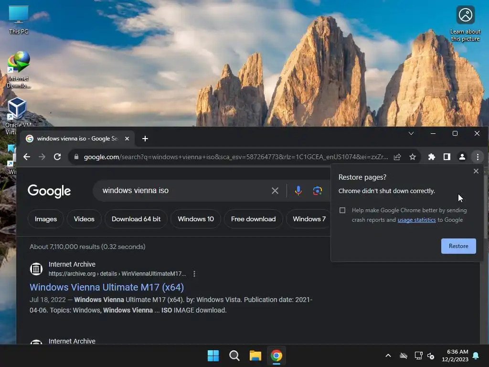The height and width of the screenshot is (367, 489).
Task: Open File Explorer from taskbar
Action: pyautogui.click(x=255, y=356)
